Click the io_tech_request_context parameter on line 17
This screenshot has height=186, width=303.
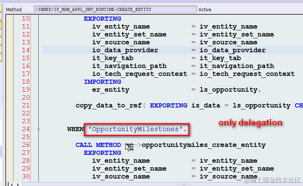[139, 74]
